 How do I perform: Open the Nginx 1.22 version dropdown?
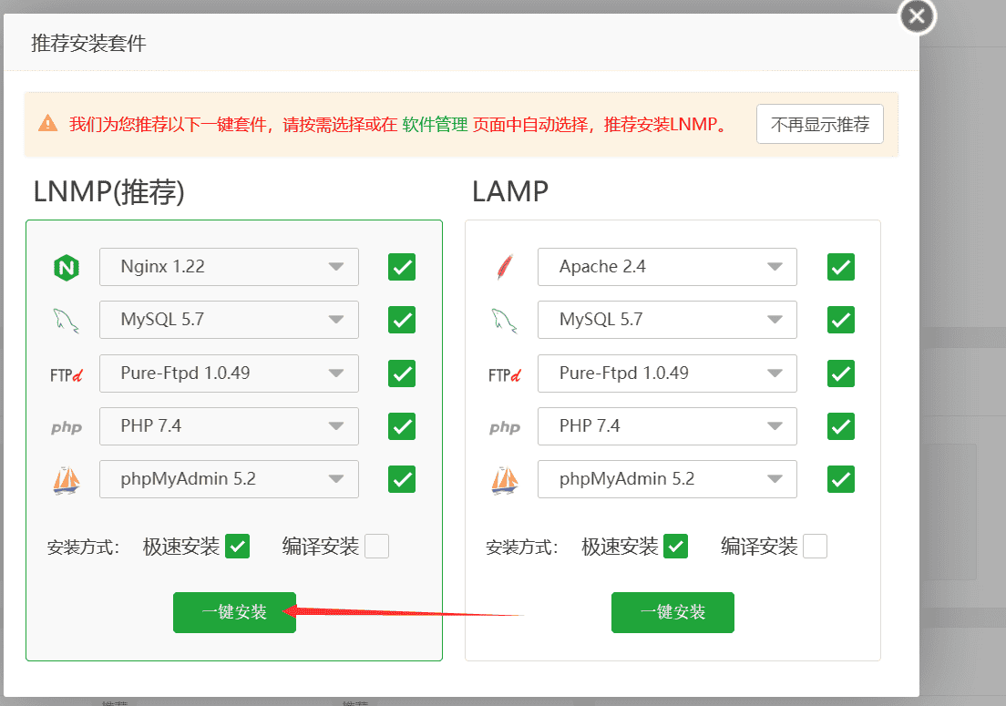point(229,267)
